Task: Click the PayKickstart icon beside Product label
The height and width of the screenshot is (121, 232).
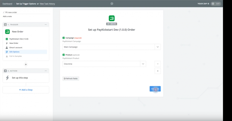Action: click(x=64, y=55)
